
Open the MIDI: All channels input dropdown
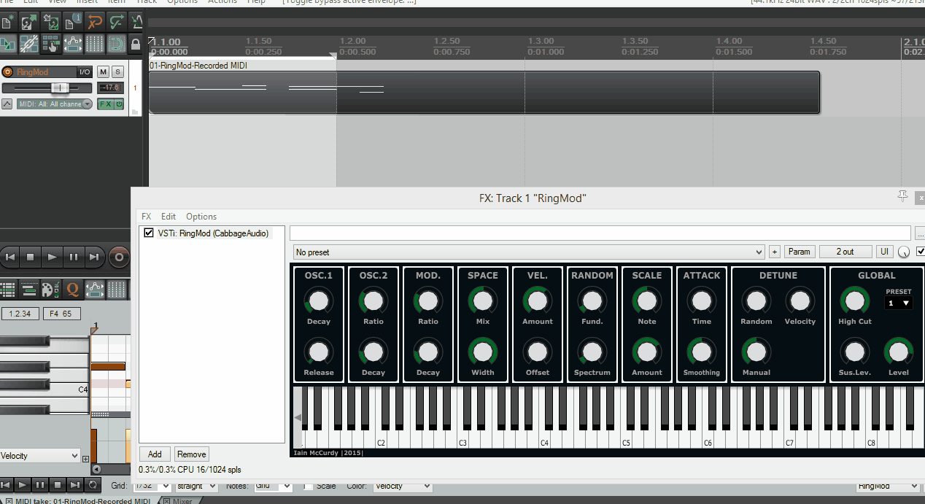tap(55, 104)
